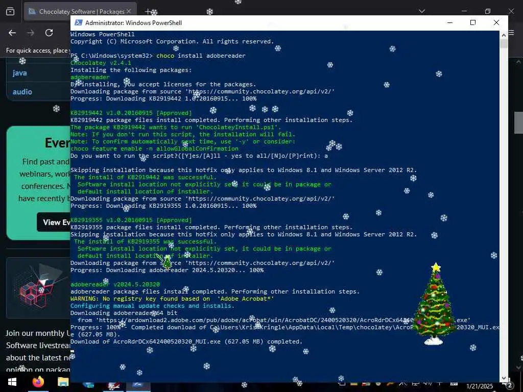Screen dimensions: 523x392
Task: Click the View Events button in Firefox
Action: pyautogui.click(x=54, y=223)
